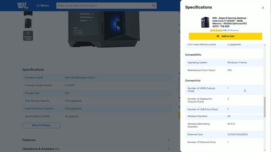Click the 'GPU Video Memory (RAM)' row label
The width and height of the screenshot is (271, 152).
[202, 44]
